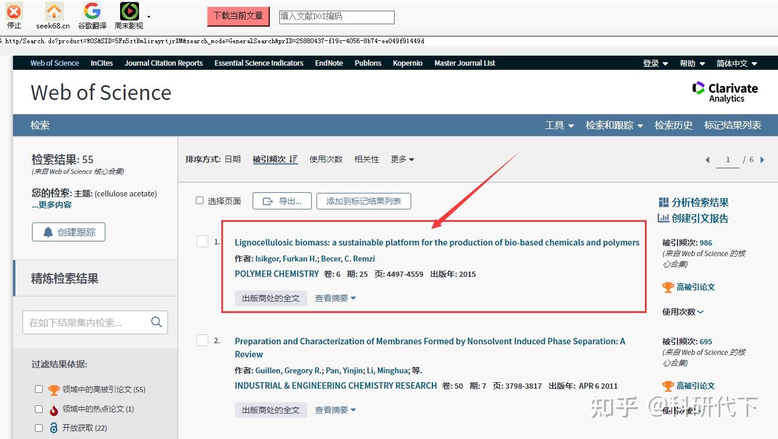The image size is (778, 439).
Task: Open Essential Science Indicators tab
Action: (x=259, y=63)
